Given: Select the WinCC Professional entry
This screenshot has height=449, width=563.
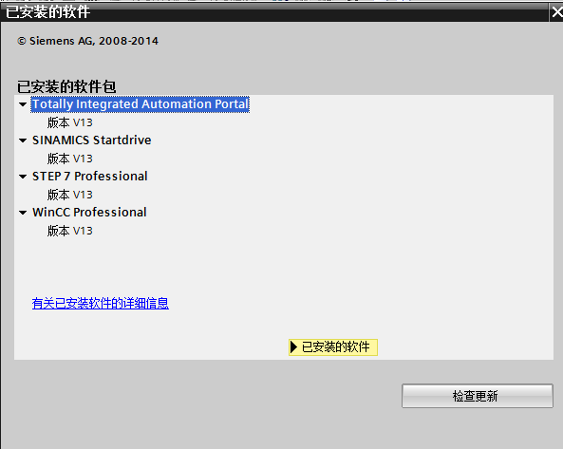Looking at the screenshot, I should pos(89,212).
